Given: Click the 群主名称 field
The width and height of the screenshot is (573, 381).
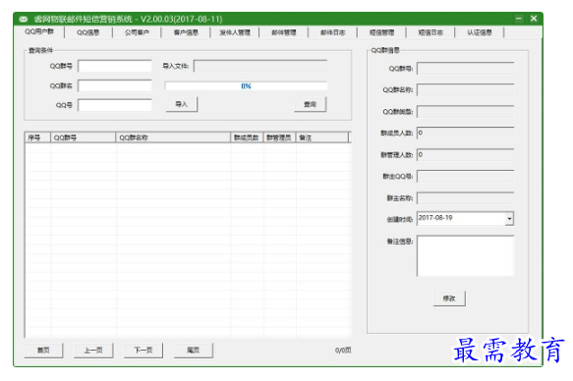Looking at the screenshot, I should pos(466,198).
